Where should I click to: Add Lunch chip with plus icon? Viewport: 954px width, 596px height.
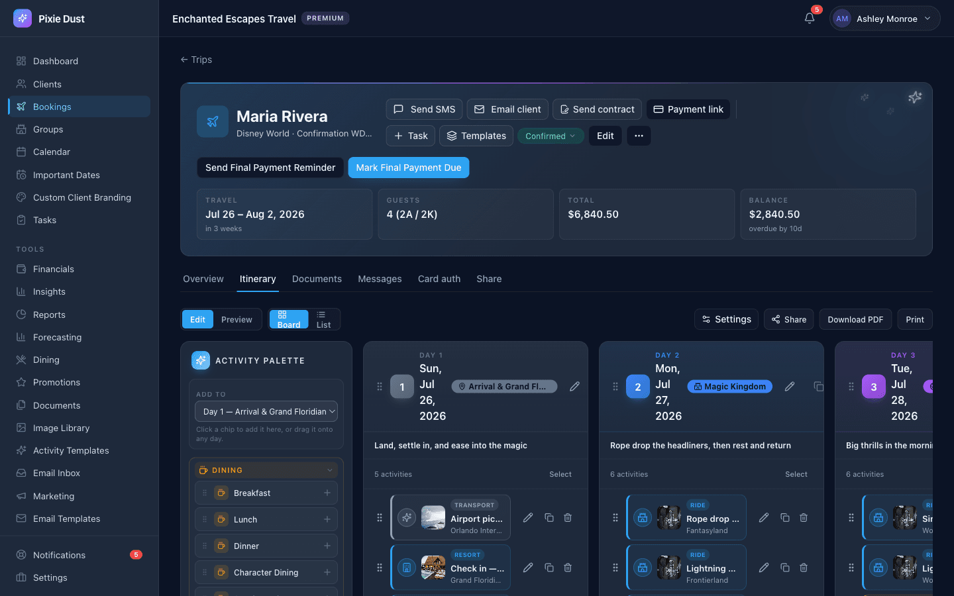(327, 519)
